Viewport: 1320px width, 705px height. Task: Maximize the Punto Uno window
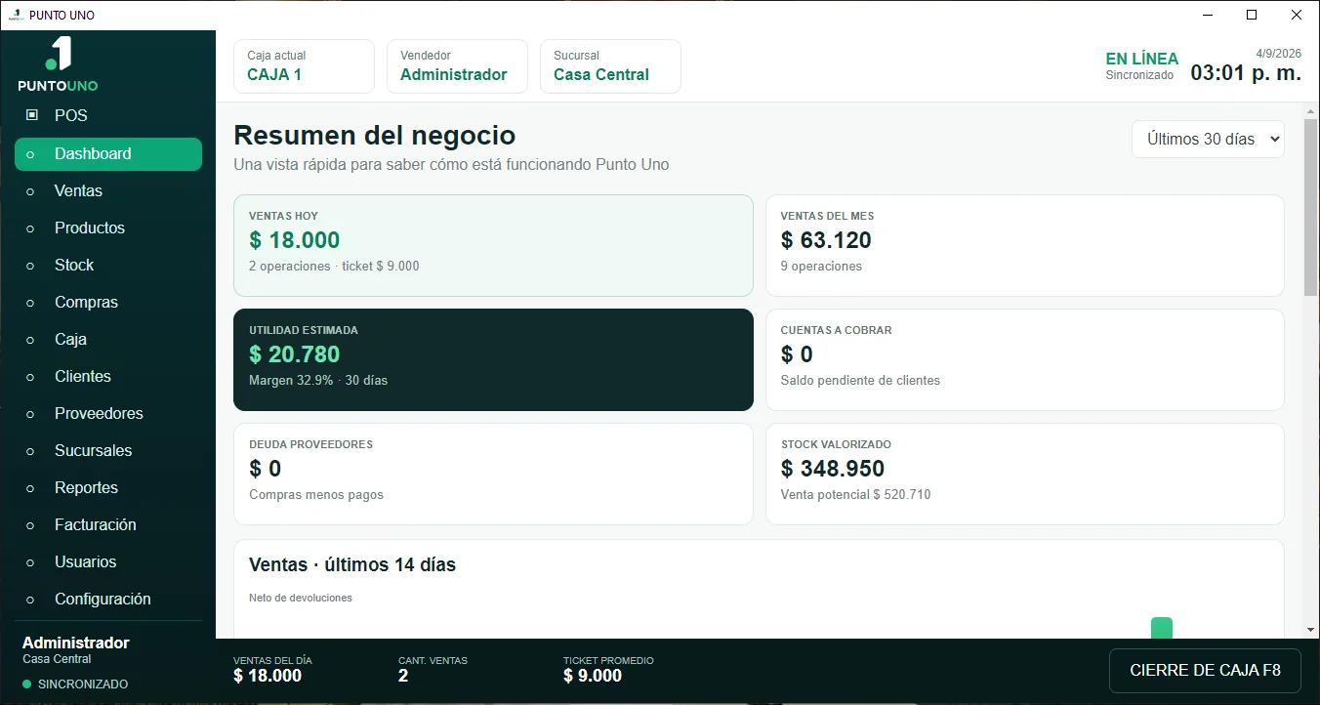point(1252,15)
